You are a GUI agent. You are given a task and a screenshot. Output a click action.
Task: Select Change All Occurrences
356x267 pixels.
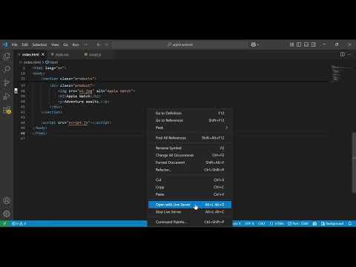tap(190, 155)
